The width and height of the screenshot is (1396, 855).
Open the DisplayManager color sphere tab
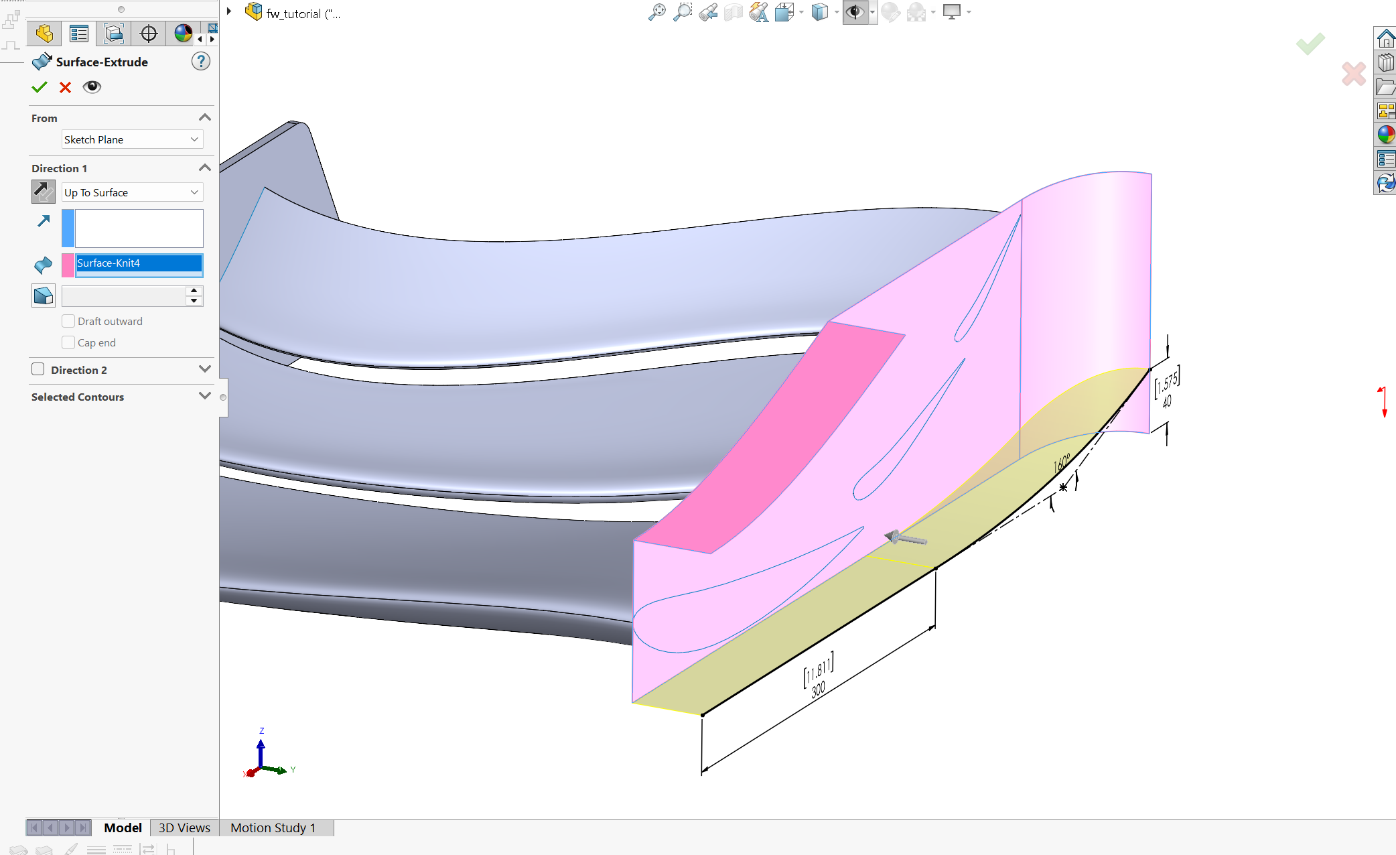(x=183, y=34)
